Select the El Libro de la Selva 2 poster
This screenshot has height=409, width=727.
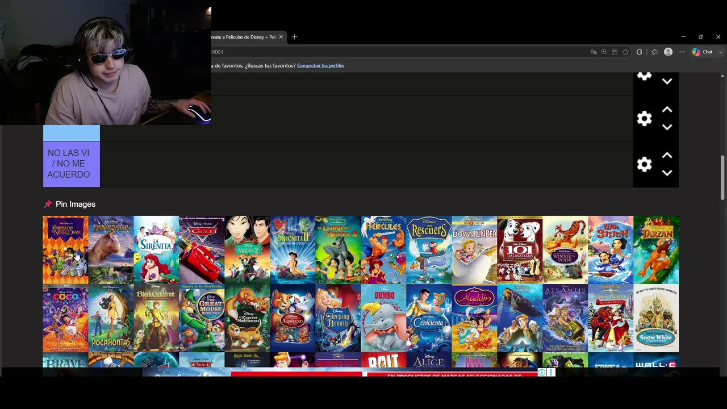coord(338,250)
